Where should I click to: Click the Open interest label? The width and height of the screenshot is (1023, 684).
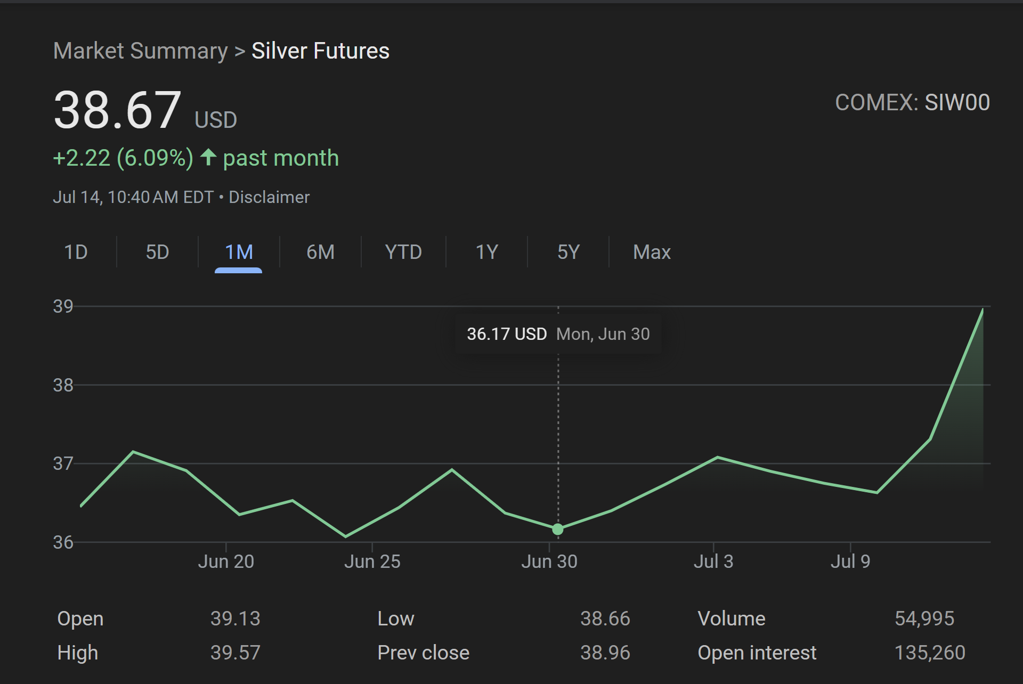[x=757, y=653]
